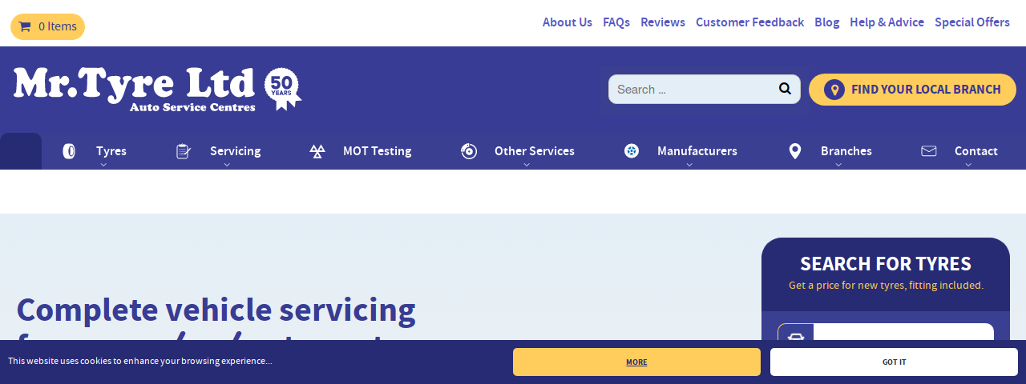
Task: Click the MOT triangles icon
Action: 317,151
